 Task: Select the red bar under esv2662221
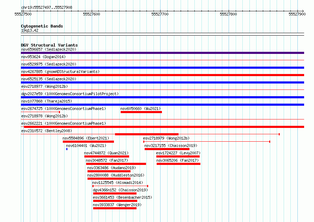(164, 127)
